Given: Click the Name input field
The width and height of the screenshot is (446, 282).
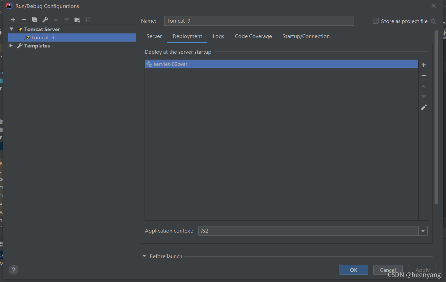Looking at the screenshot, I should 259,21.
